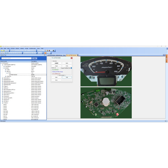This screenshot has height=168, width=168.
Task: Select the <Infineon> tree item
Action: point(6,88)
